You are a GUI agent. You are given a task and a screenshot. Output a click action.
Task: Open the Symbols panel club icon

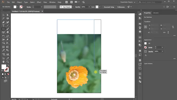click(x=140, y=31)
